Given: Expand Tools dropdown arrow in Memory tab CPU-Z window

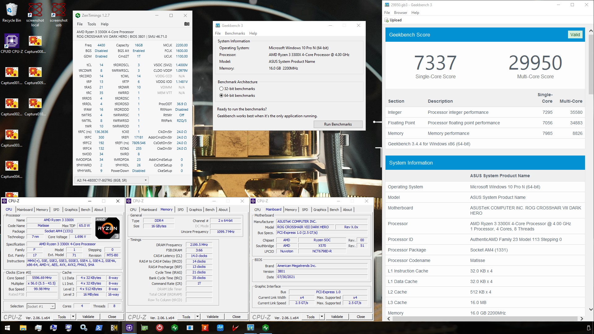Looking at the screenshot, I should point(197,317).
